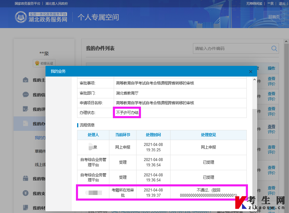Click 退出 to log out
289x213 pixels.
pos(282,4)
